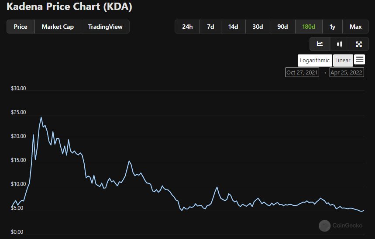
Task: Open chart hamburger export menu
Action: [359, 60]
